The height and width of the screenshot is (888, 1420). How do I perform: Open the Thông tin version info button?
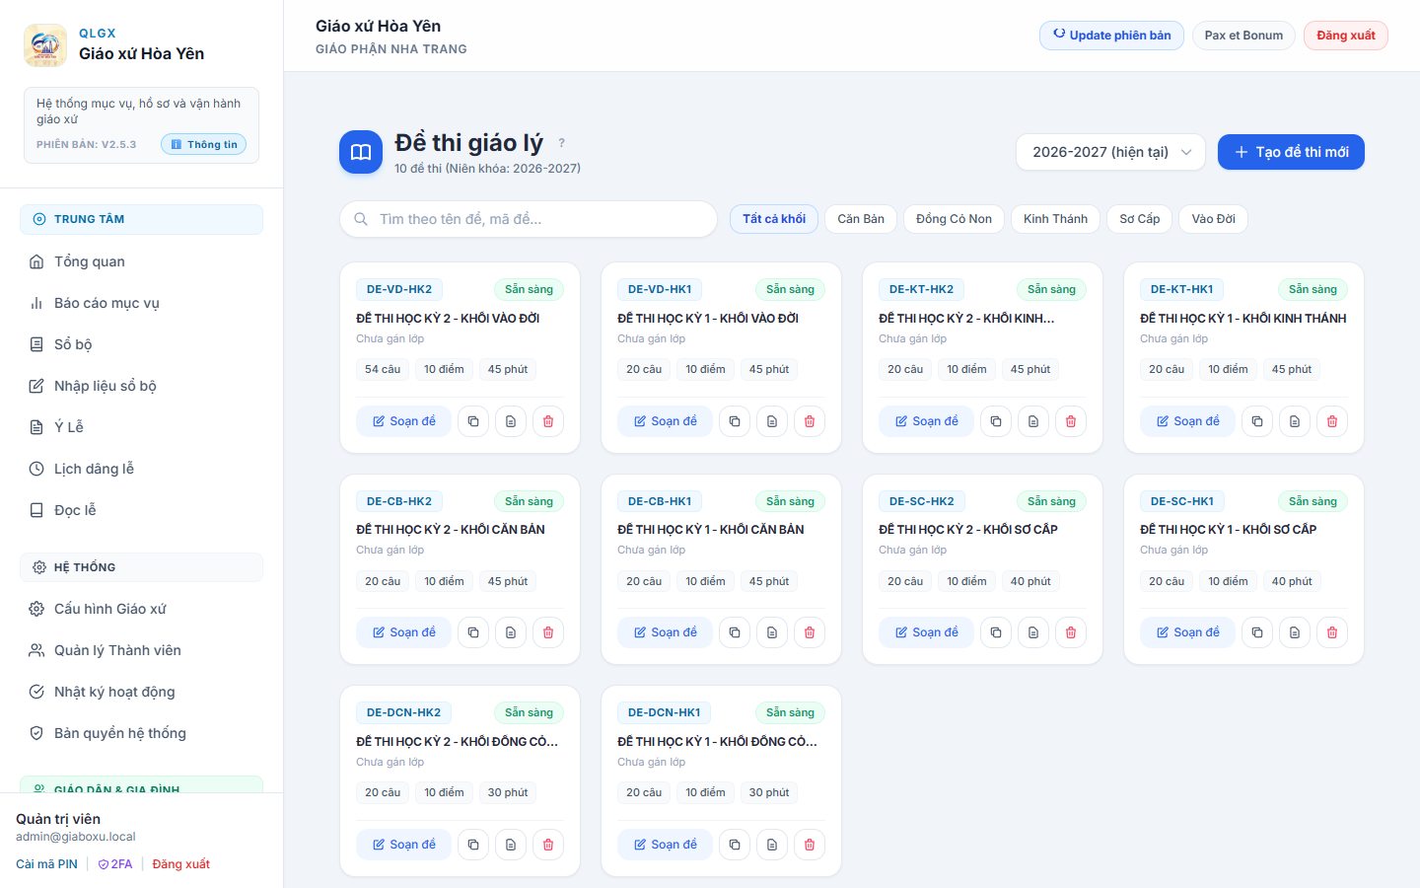[x=204, y=144]
